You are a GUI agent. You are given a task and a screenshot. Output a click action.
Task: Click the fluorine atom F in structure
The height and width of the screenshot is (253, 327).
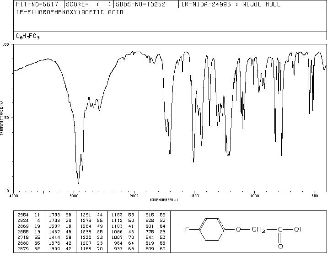[x=187, y=229]
